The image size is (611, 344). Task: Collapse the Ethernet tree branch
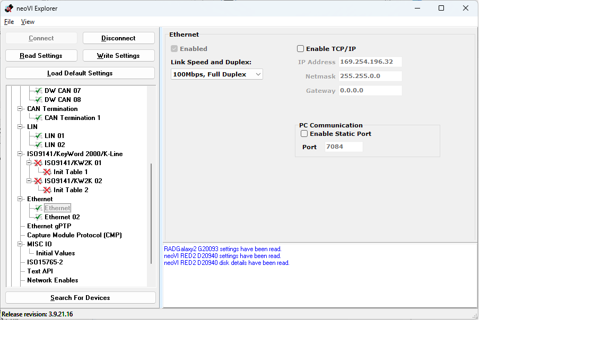click(20, 199)
